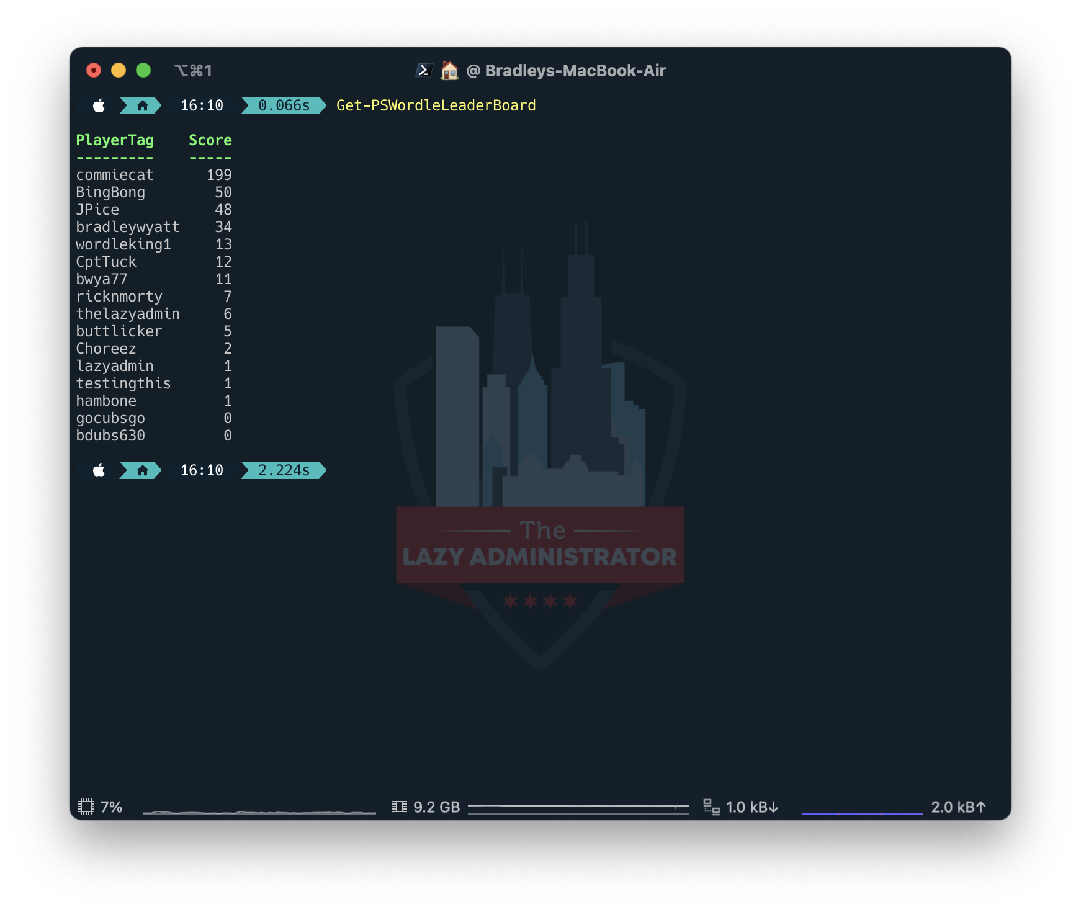Screen dimensions: 1081x912
Task: Click the PowerShell icon in the title bar
Action: point(424,71)
